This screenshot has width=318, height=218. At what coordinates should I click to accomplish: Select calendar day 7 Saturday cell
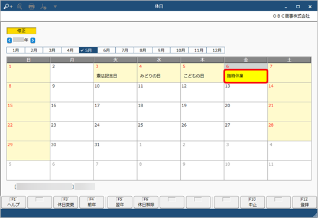click(x=290, y=73)
